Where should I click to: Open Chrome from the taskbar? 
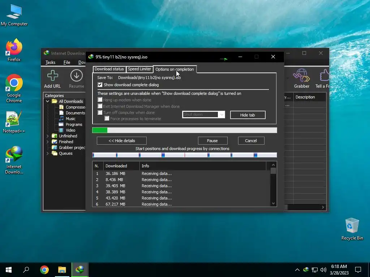pos(44,270)
